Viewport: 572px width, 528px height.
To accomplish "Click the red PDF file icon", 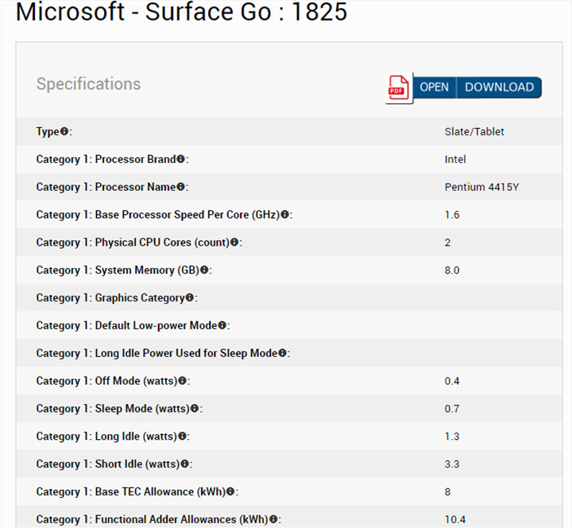I will click(x=398, y=87).
